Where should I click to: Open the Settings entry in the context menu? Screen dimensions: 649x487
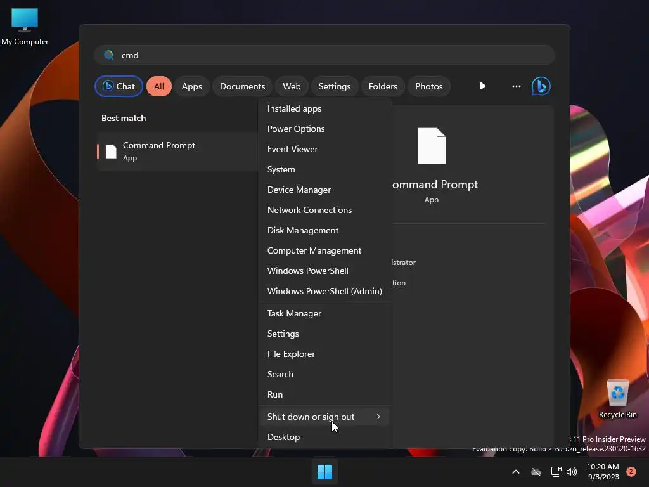coord(324,334)
